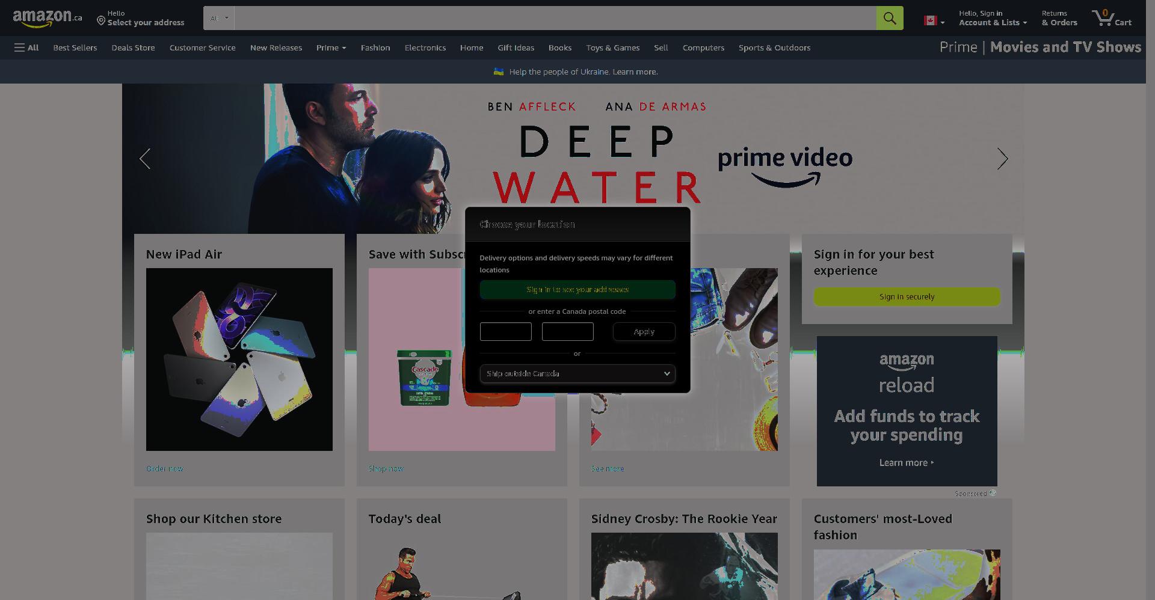Open the All hamburger menu
The width and height of the screenshot is (1155, 600).
(x=26, y=47)
